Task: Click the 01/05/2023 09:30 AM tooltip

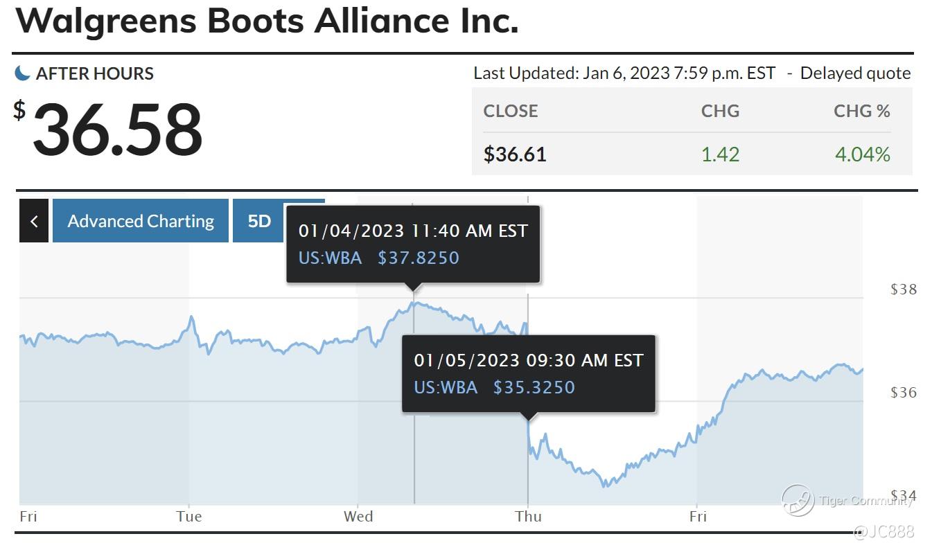Action: coord(528,373)
